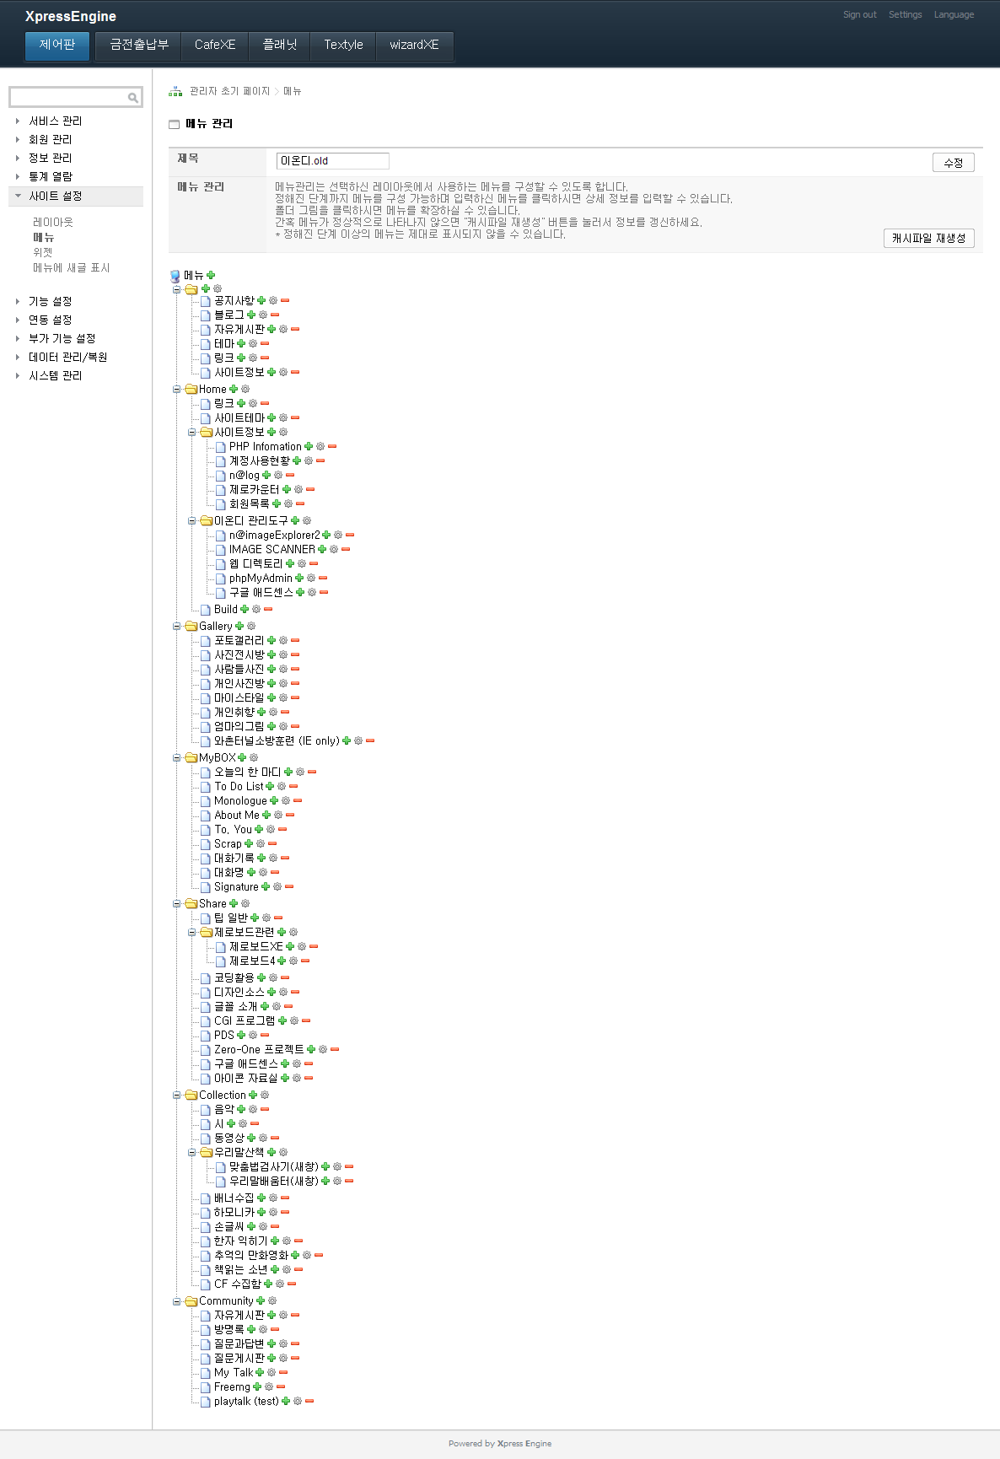Delete Monologue with the minus icon
The height and width of the screenshot is (1459, 1000).
(298, 800)
